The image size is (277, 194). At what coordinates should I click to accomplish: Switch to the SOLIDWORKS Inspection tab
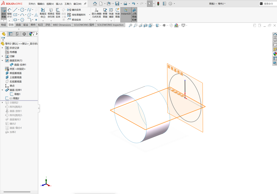click(110, 25)
